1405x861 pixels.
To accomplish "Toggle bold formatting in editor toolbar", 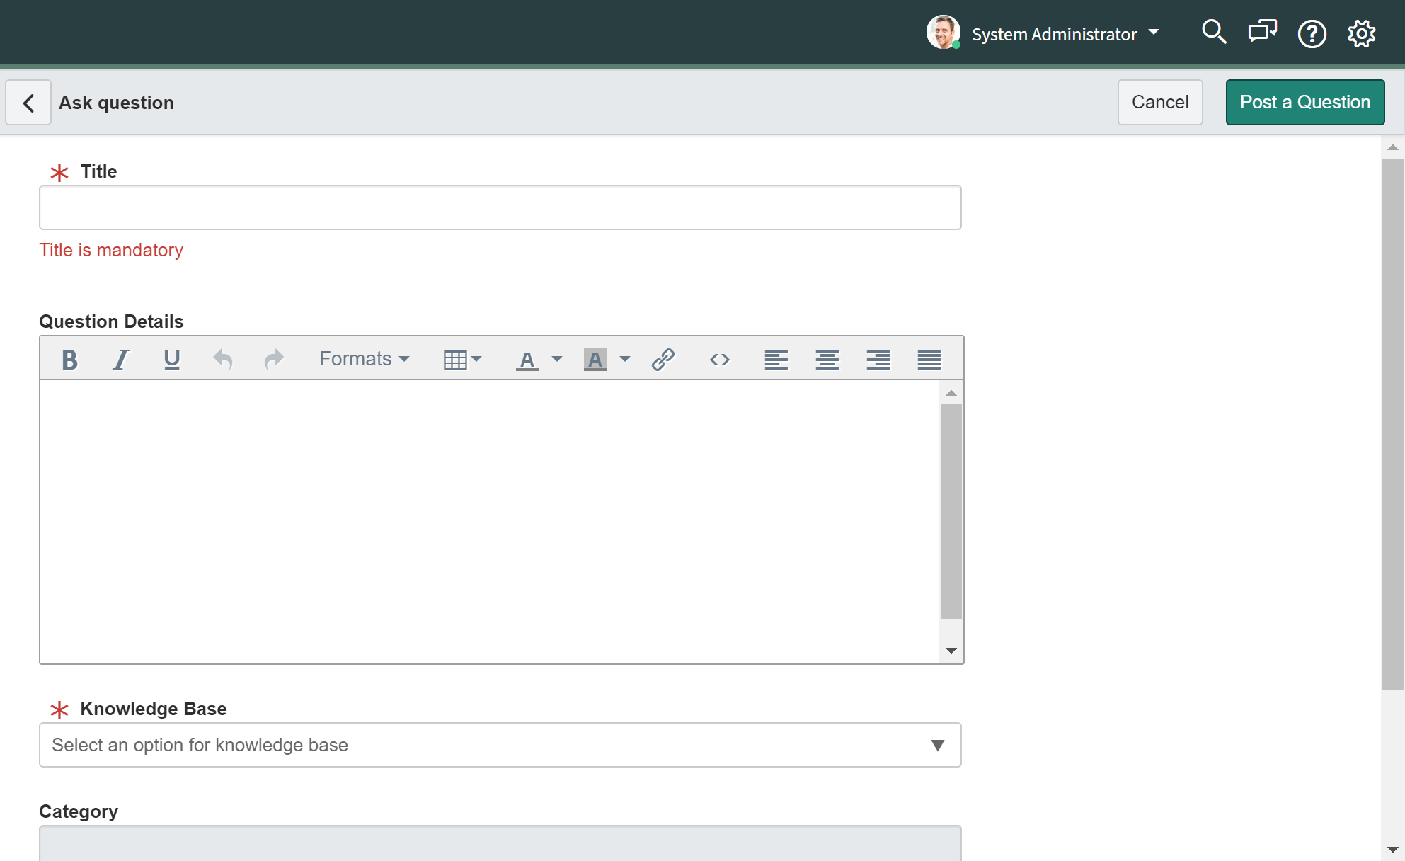I will point(69,360).
